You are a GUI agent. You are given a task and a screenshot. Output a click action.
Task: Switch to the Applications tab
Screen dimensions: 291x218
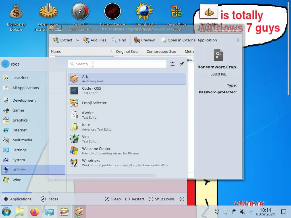[x=17, y=199]
